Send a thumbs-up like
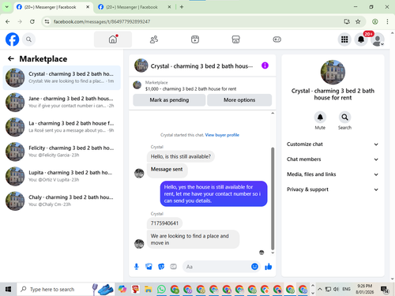Screen dimensions: 395x296 coord(269,267)
